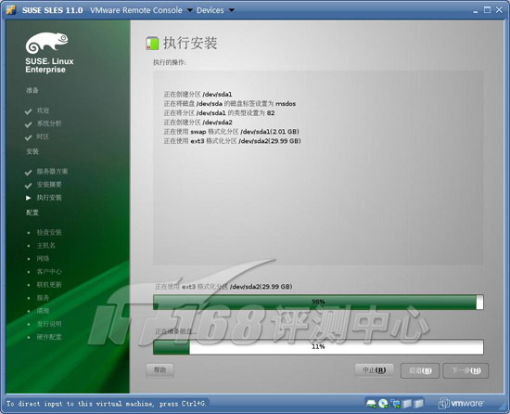Click the VMware Remote Console app icon
Screen dimensions: 510x414
[11, 10]
